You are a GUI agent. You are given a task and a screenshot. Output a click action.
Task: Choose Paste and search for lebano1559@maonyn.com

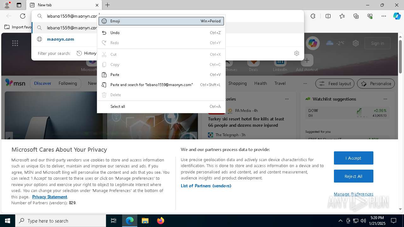[x=161, y=85]
